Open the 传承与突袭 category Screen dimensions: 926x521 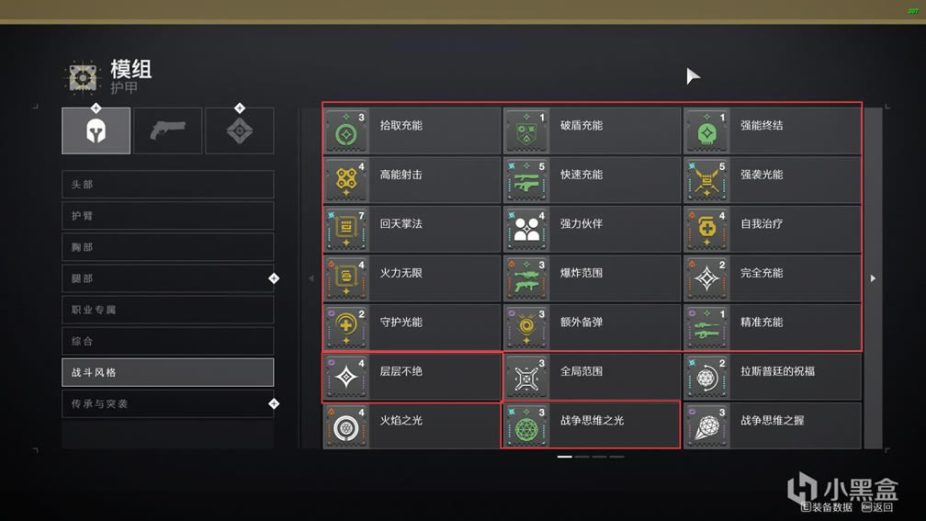click(168, 403)
